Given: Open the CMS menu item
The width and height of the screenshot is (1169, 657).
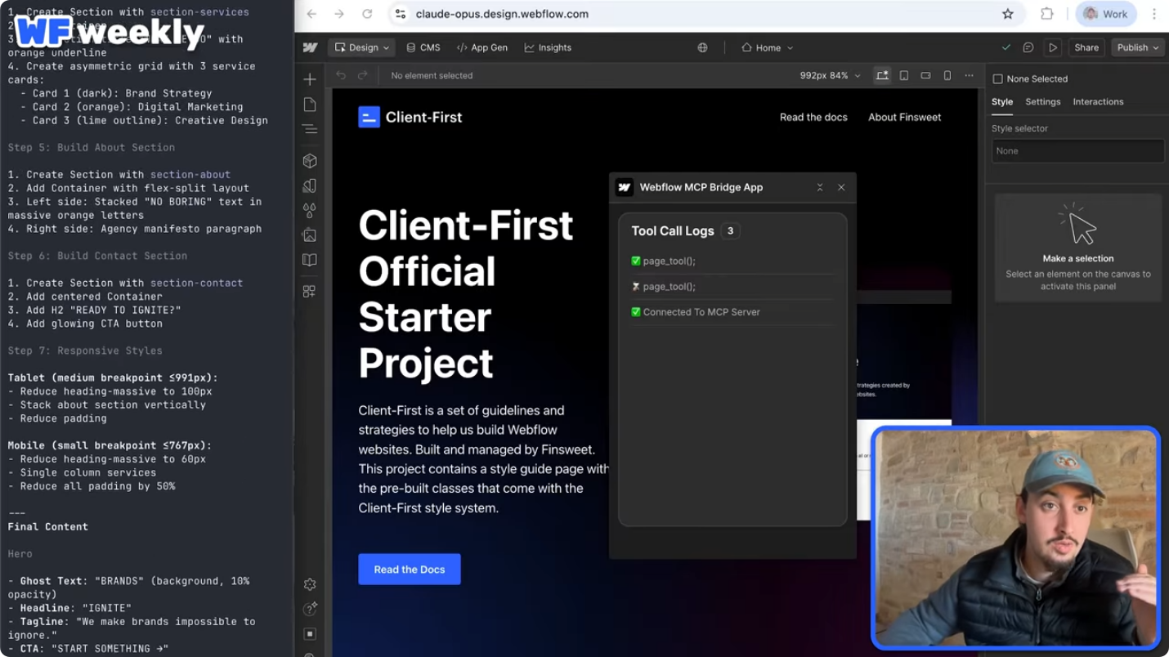Looking at the screenshot, I should click(423, 47).
